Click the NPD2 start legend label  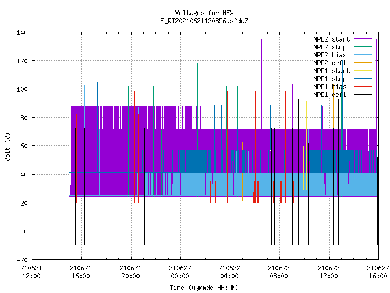tap(331, 39)
